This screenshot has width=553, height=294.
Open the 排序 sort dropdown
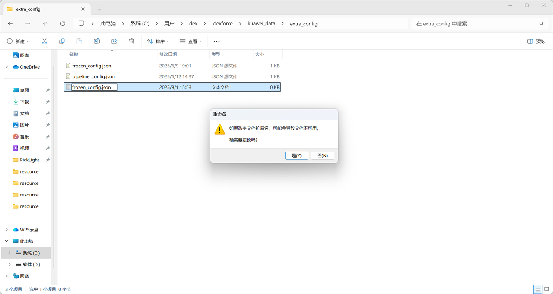158,41
